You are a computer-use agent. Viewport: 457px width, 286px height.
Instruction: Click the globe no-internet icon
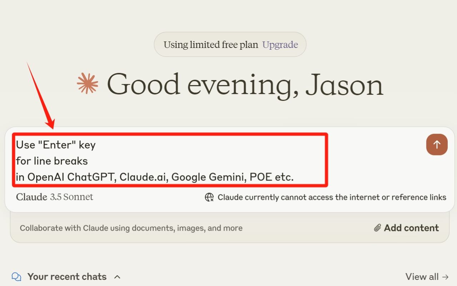click(209, 197)
